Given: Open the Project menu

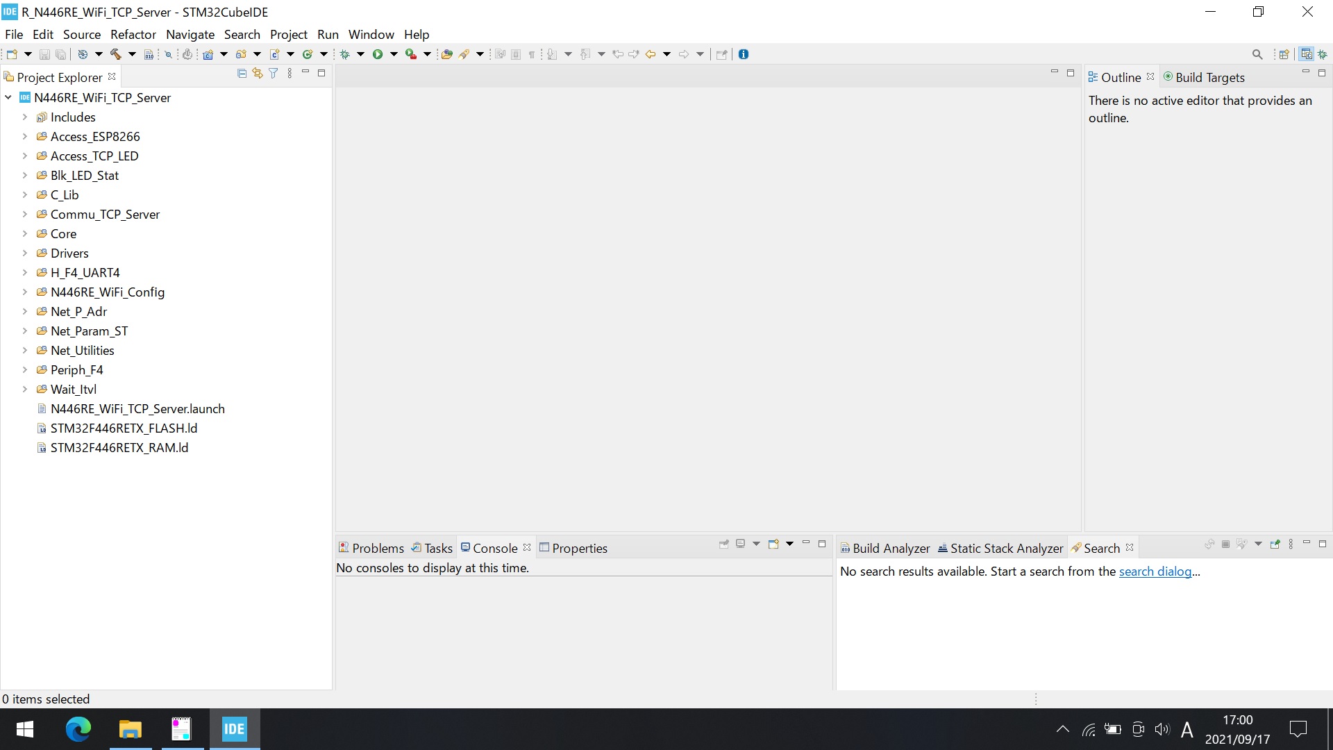Looking at the screenshot, I should (x=289, y=34).
